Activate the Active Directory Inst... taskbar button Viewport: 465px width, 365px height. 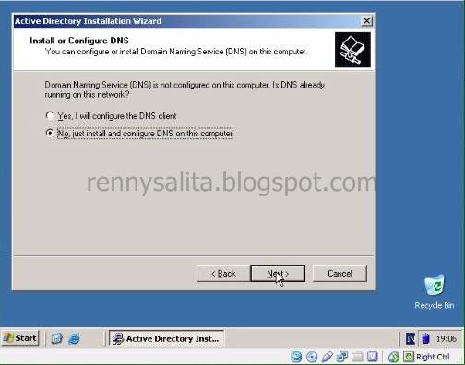click(166, 338)
